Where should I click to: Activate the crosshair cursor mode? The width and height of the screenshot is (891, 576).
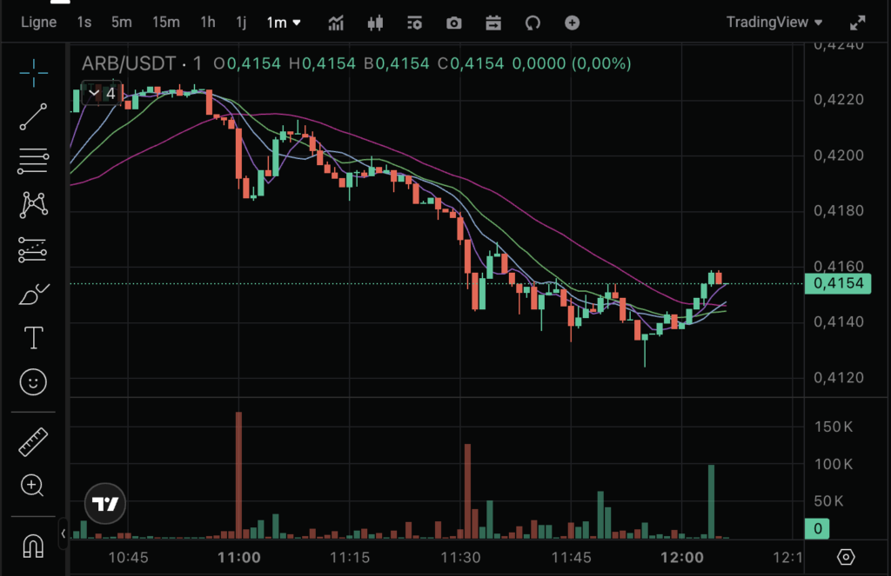pos(33,73)
